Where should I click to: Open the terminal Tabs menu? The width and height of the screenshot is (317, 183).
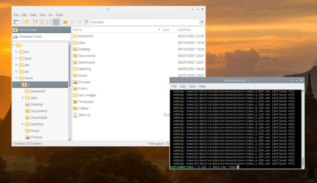click(x=192, y=86)
